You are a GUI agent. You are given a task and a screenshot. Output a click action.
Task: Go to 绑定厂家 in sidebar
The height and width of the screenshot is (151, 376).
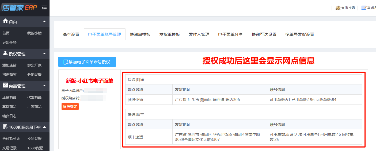click(34, 65)
